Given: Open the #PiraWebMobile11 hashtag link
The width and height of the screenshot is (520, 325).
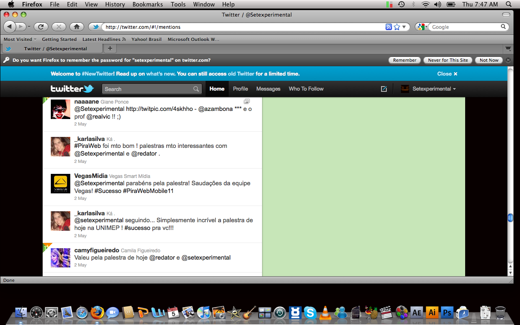Looking at the screenshot, I should click(148, 191).
